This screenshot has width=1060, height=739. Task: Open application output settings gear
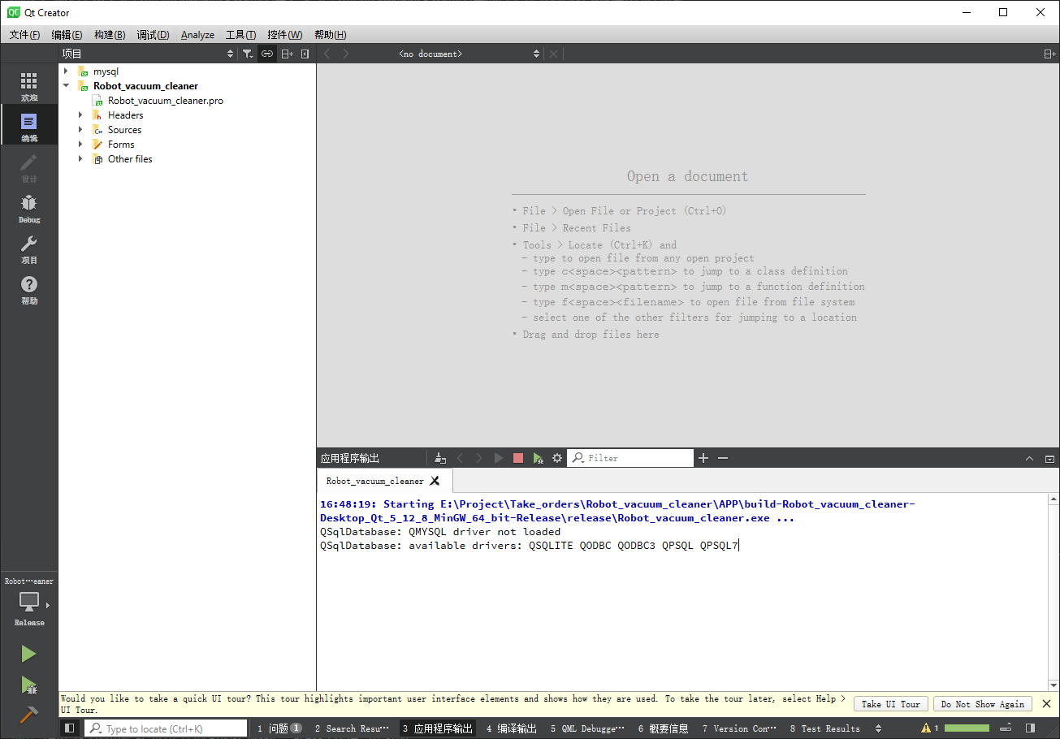pyautogui.click(x=557, y=458)
